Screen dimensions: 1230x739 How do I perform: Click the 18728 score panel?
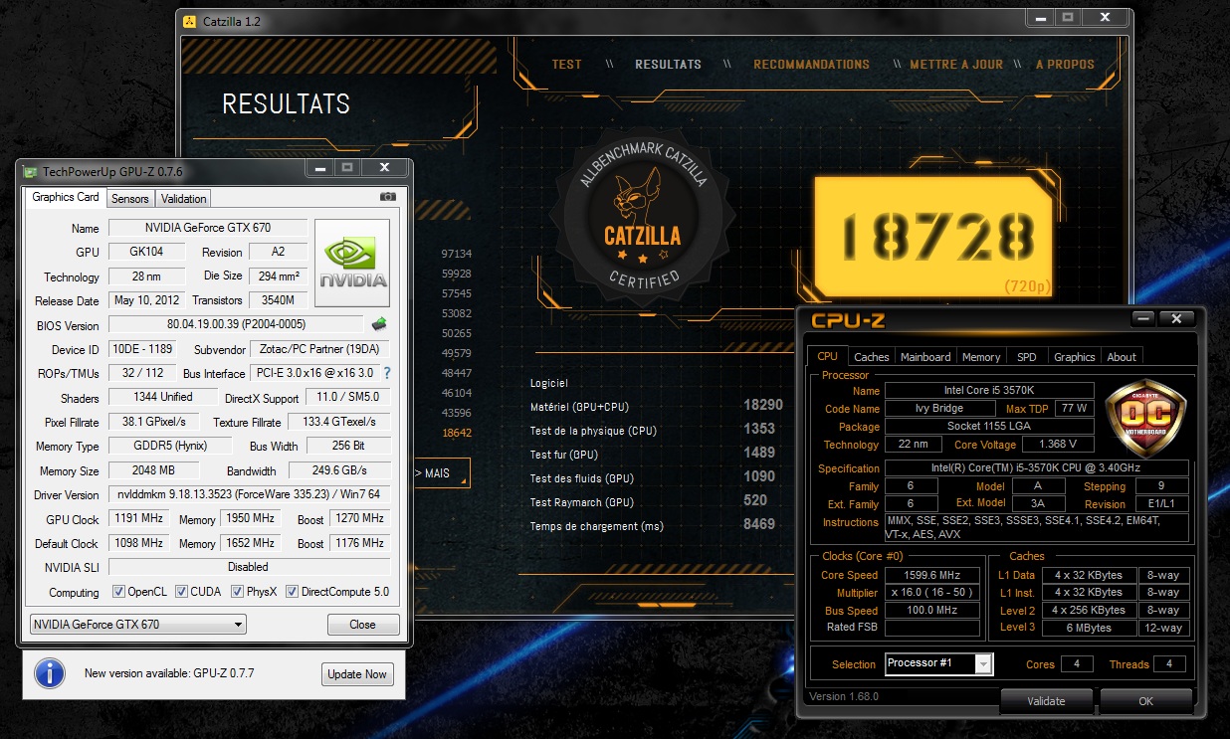935,235
